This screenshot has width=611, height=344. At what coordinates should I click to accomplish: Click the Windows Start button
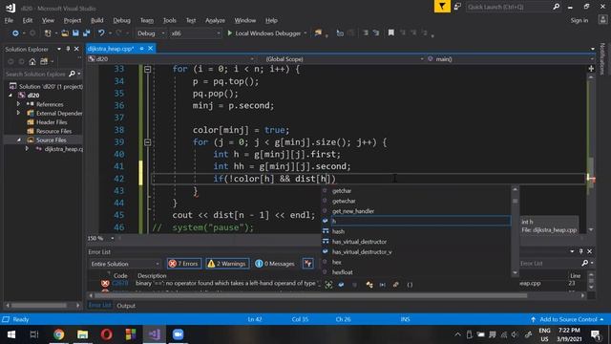[x=11, y=334]
